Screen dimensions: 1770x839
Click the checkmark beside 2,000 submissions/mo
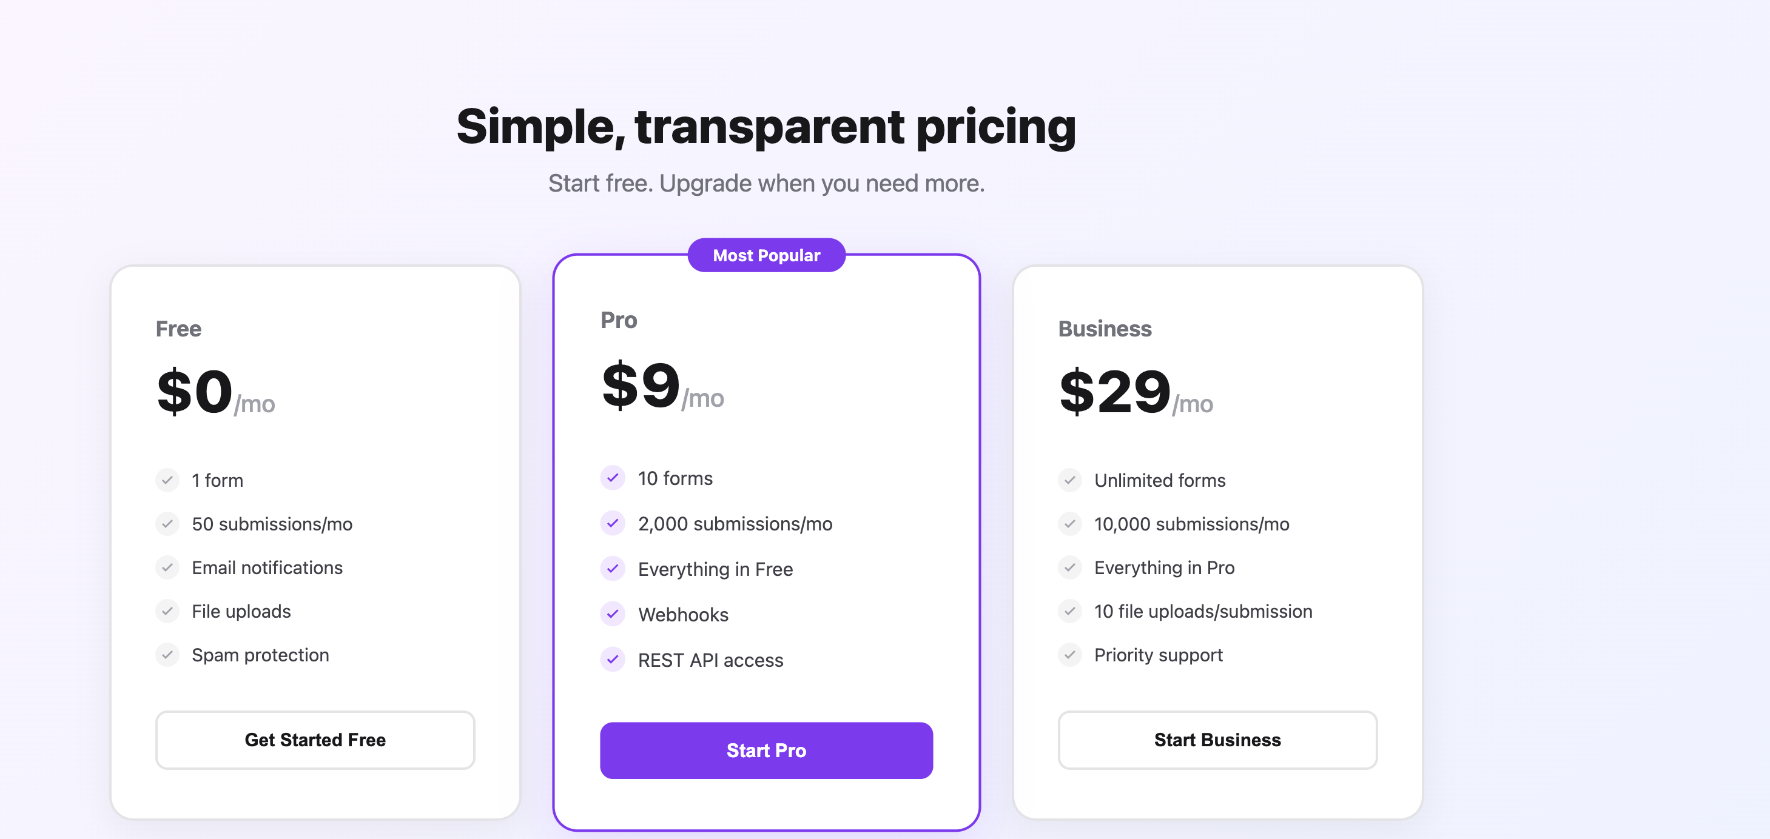(612, 523)
